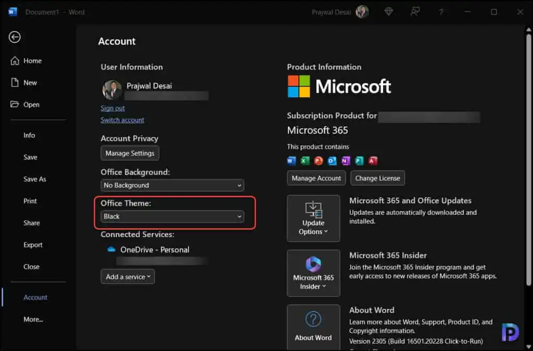533x351 pixels.
Task: Click the Word product icon
Action: pos(291,161)
